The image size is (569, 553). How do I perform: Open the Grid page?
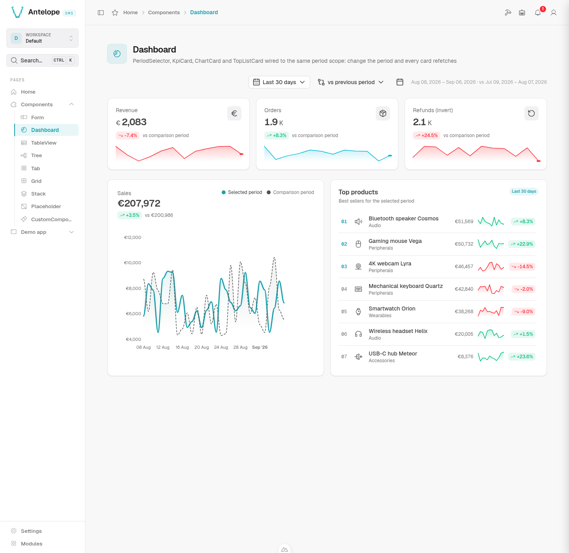(47, 181)
